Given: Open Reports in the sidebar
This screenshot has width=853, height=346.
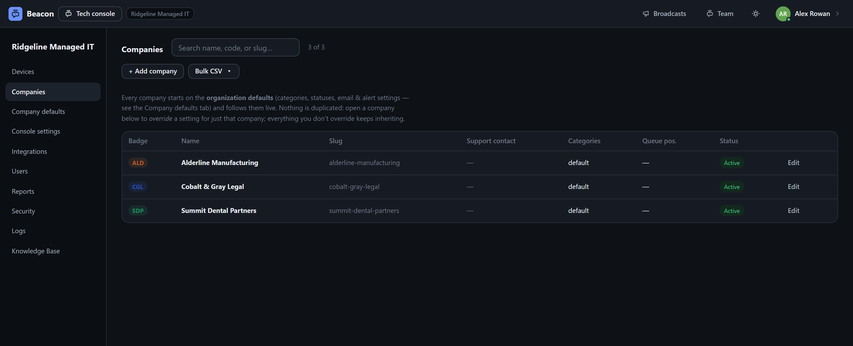Looking at the screenshot, I should point(53,191).
